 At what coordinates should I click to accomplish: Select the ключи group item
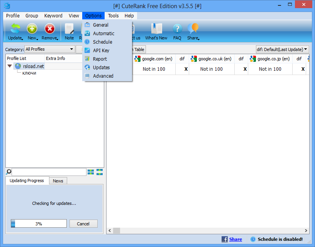tap(29, 73)
